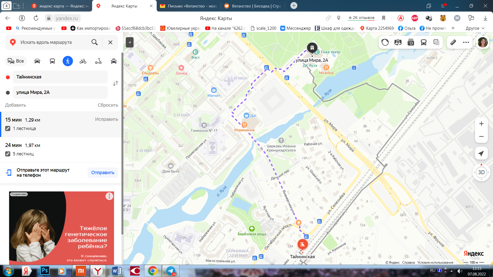The width and height of the screenshot is (493, 277).
Task: Click the Моремания restaurant map pin
Action: (x=244, y=125)
